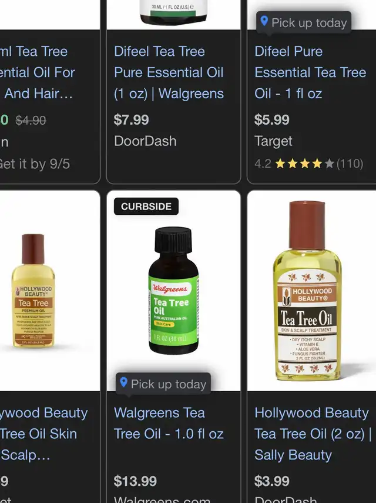Click the $13.99 Walgreens price
Screen dimensions: 376x503
[x=135, y=481]
